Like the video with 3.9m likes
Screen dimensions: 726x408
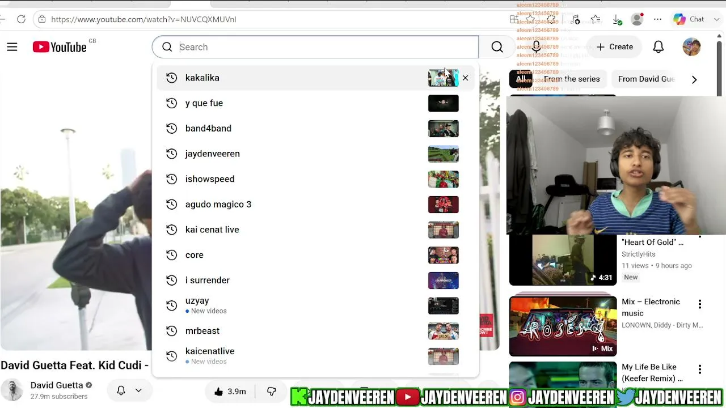click(x=230, y=392)
